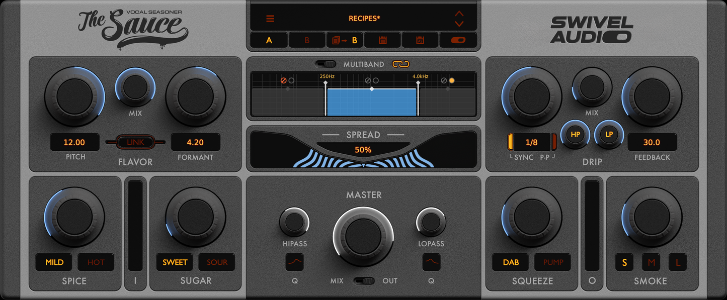The image size is (727, 300).
Task: Click the multiband link chain icon
Action: (x=401, y=64)
